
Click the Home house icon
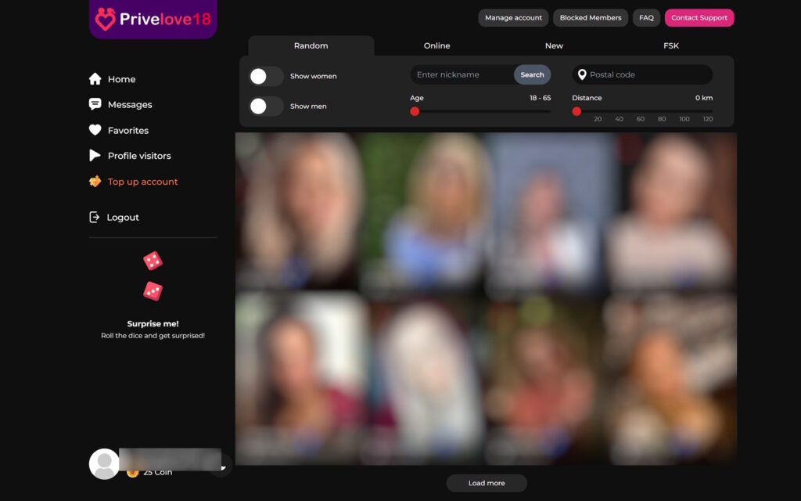[95, 79]
